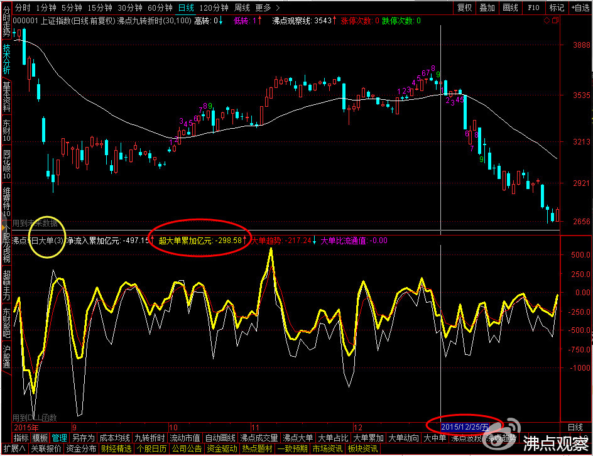Select the 沸点成交量 indicator tab
This screenshot has width=593, height=456.
point(259,438)
